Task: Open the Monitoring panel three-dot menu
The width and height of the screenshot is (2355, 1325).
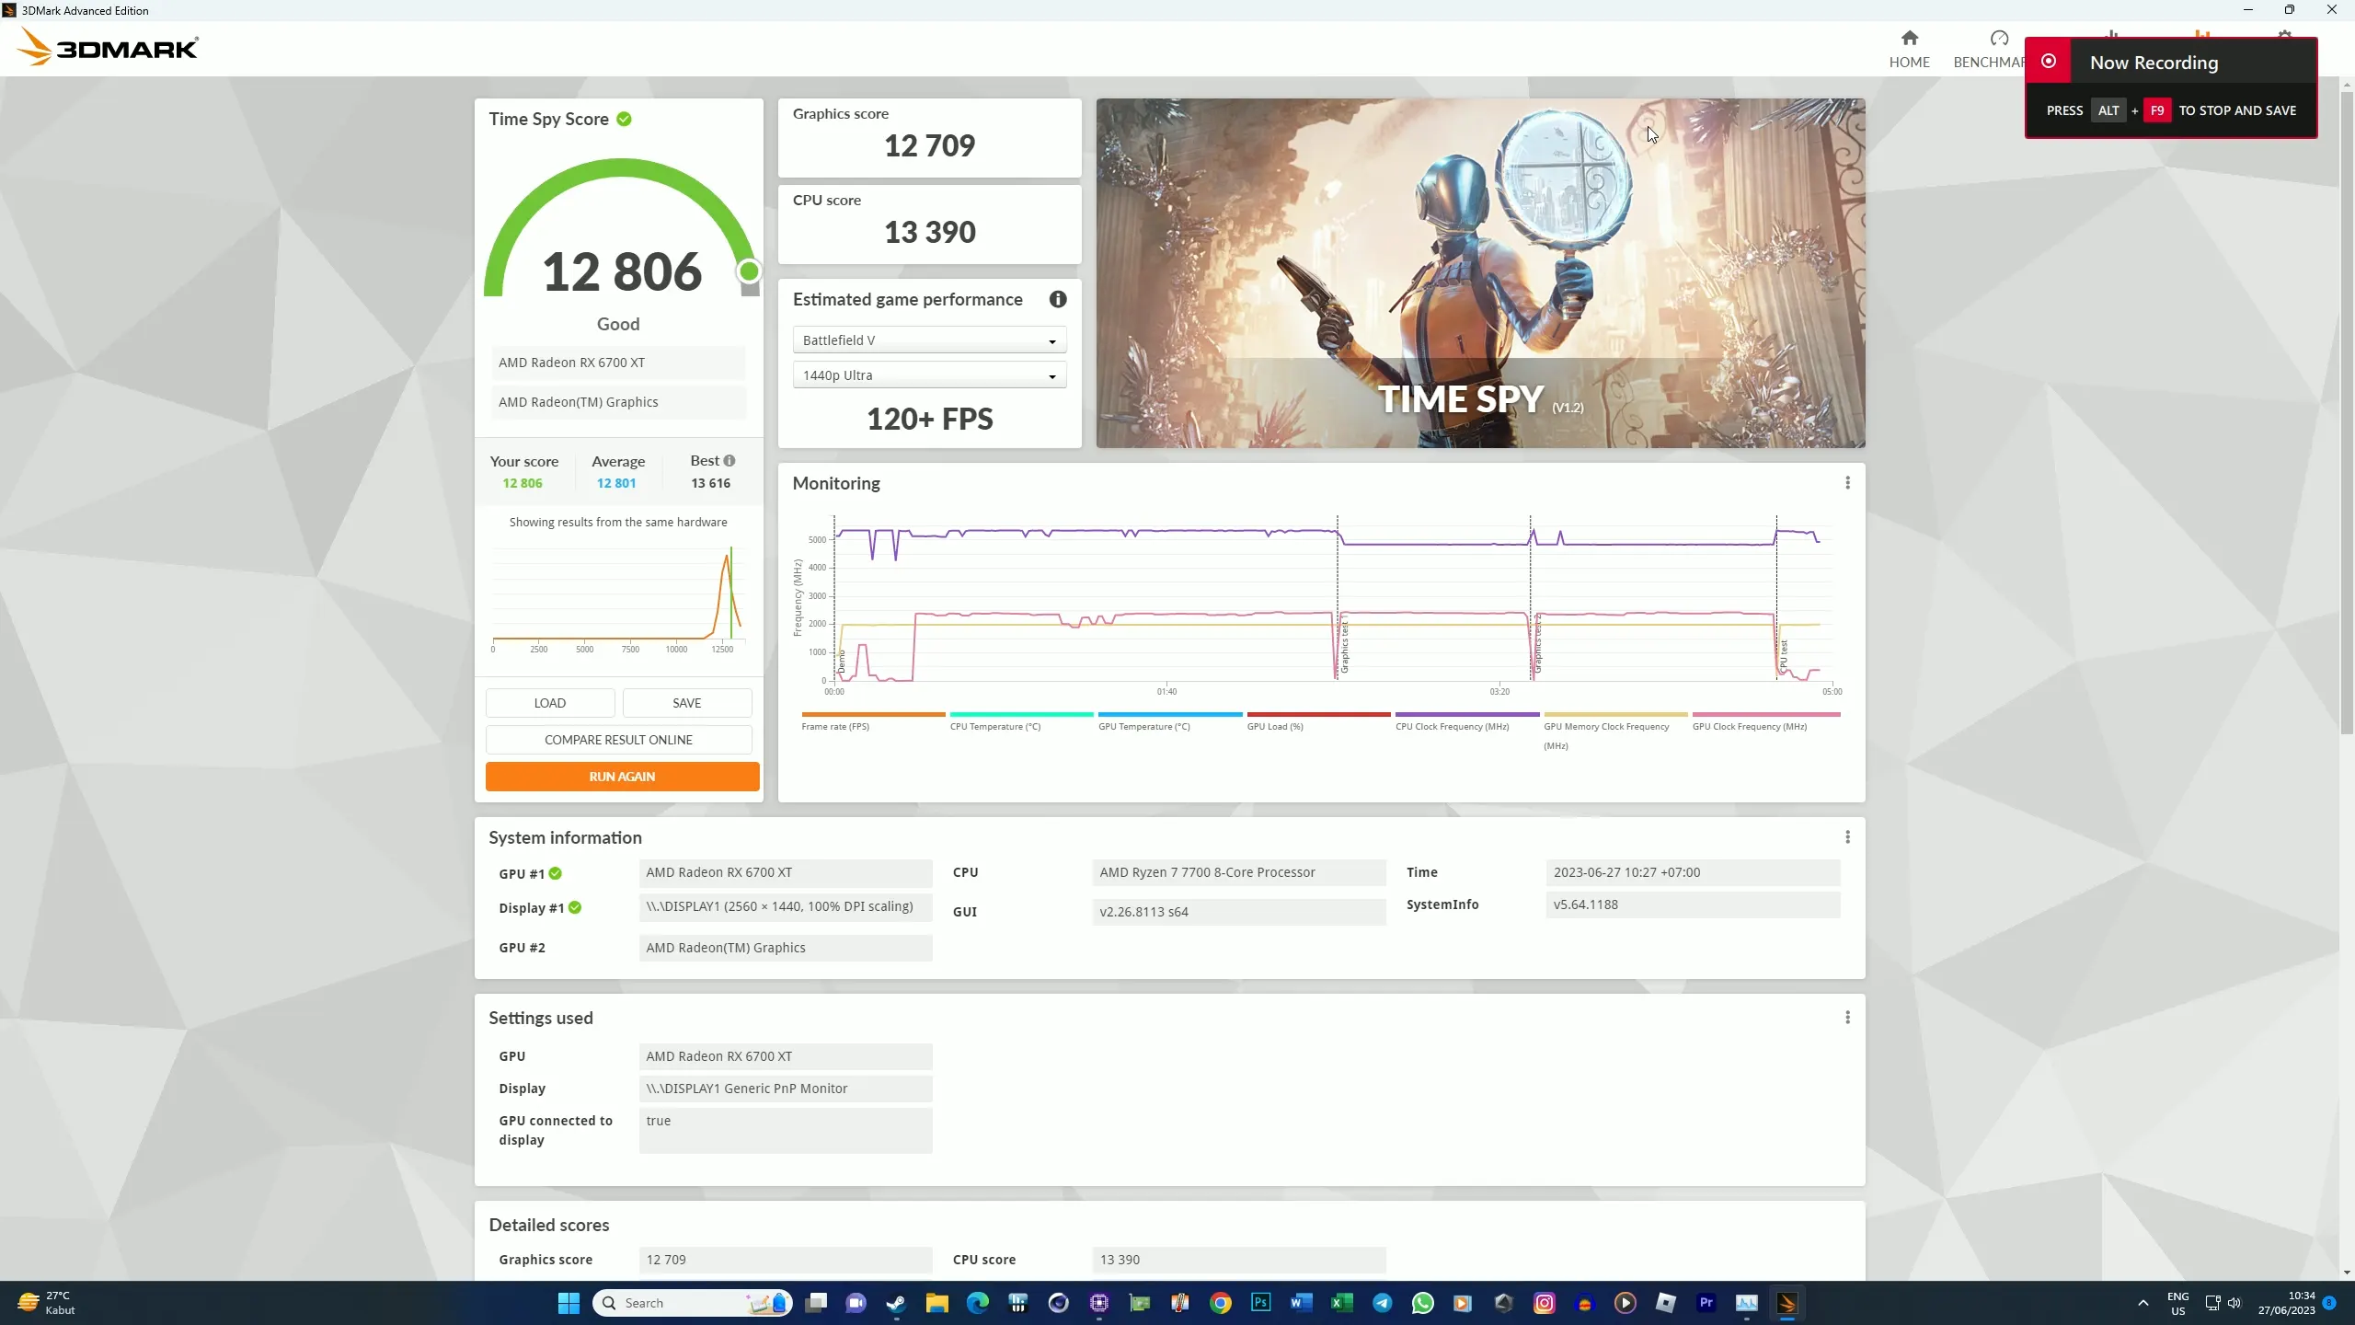Action: [1847, 483]
